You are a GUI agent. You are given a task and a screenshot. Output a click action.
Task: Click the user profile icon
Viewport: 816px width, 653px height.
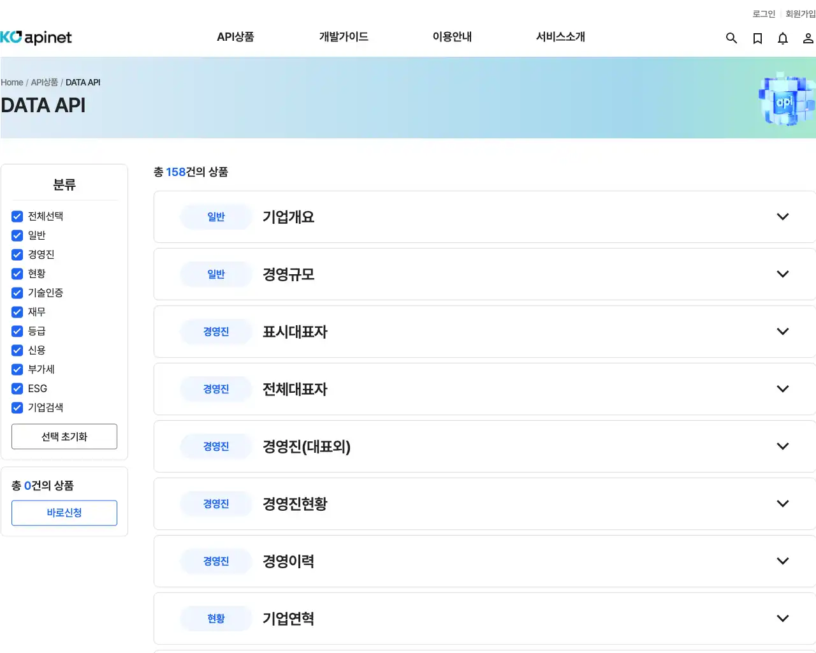pos(808,38)
